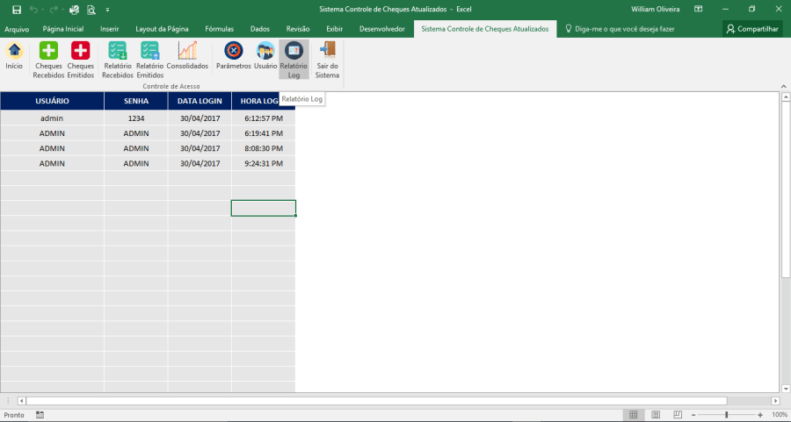Switch to Dados tab
Screen dimensions: 791x422
(x=260, y=29)
